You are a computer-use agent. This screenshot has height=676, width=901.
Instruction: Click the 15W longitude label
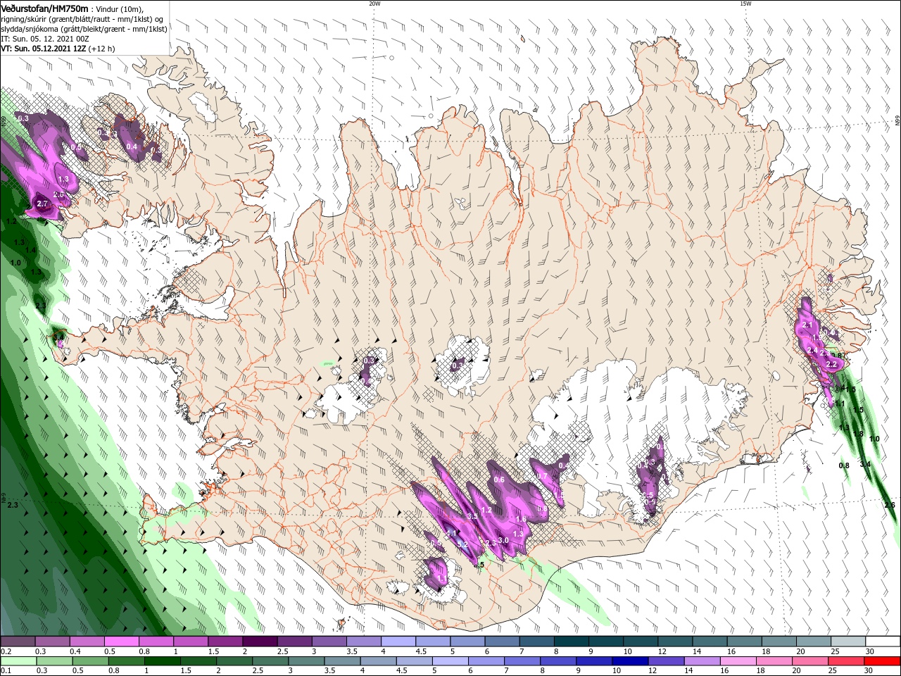pyautogui.click(x=745, y=3)
